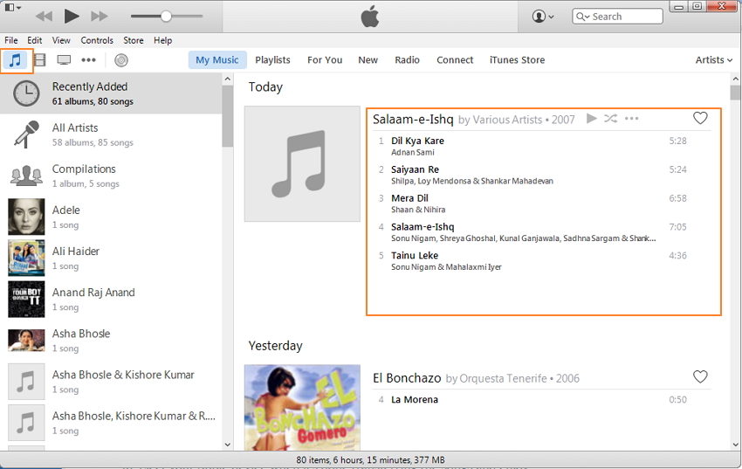Open the Controls menu
Image resolution: width=742 pixels, height=469 pixels.
coord(97,40)
